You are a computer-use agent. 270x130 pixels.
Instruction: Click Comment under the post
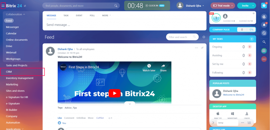coord(69,118)
